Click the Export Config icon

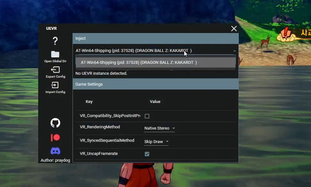coord(55,70)
